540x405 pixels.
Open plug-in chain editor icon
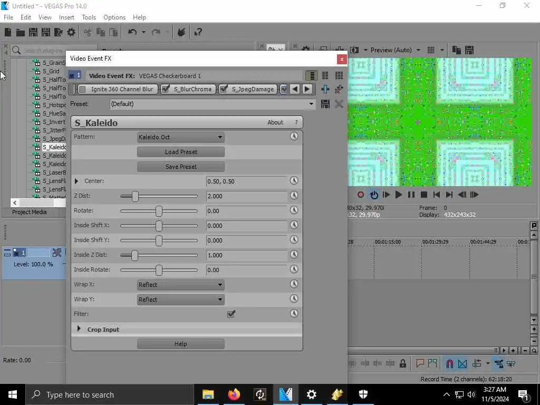click(325, 89)
